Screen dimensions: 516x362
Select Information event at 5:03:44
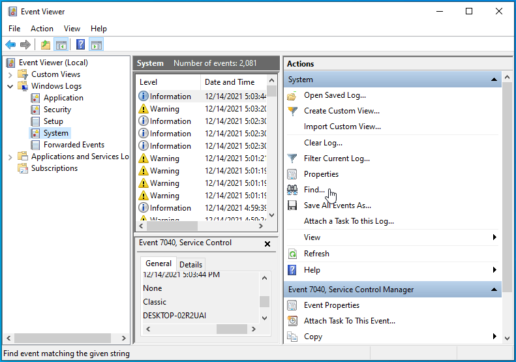[x=202, y=97]
